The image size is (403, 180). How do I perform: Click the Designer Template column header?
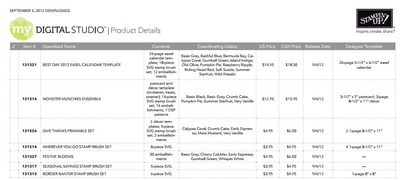tap(364, 46)
